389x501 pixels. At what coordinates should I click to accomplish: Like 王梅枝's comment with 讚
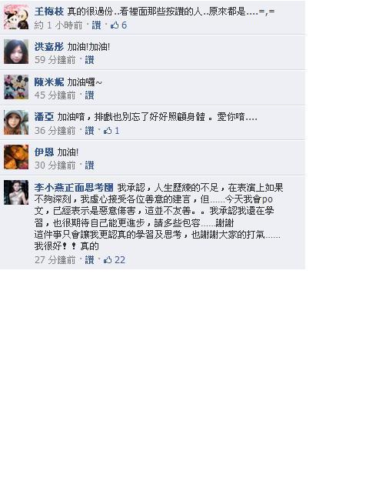(x=96, y=25)
